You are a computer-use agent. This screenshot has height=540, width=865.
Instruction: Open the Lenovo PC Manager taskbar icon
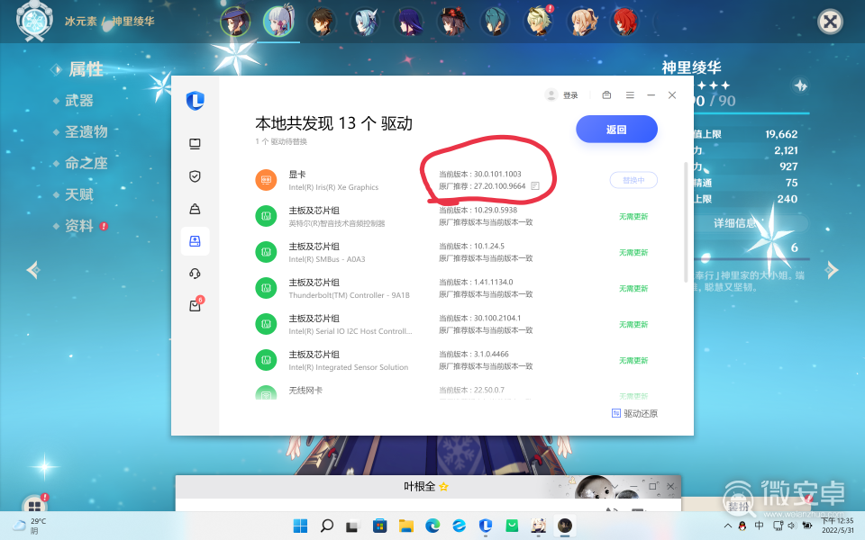click(x=486, y=526)
